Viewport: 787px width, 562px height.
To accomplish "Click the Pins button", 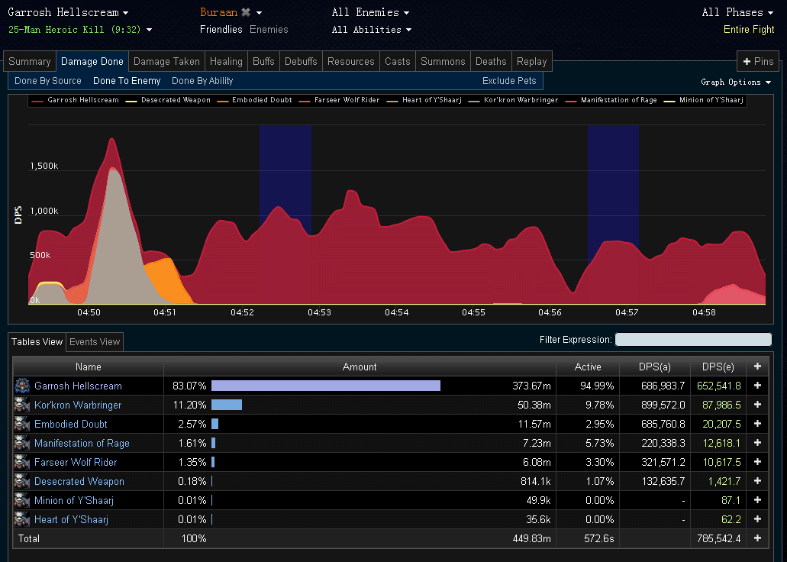I will (757, 62).
